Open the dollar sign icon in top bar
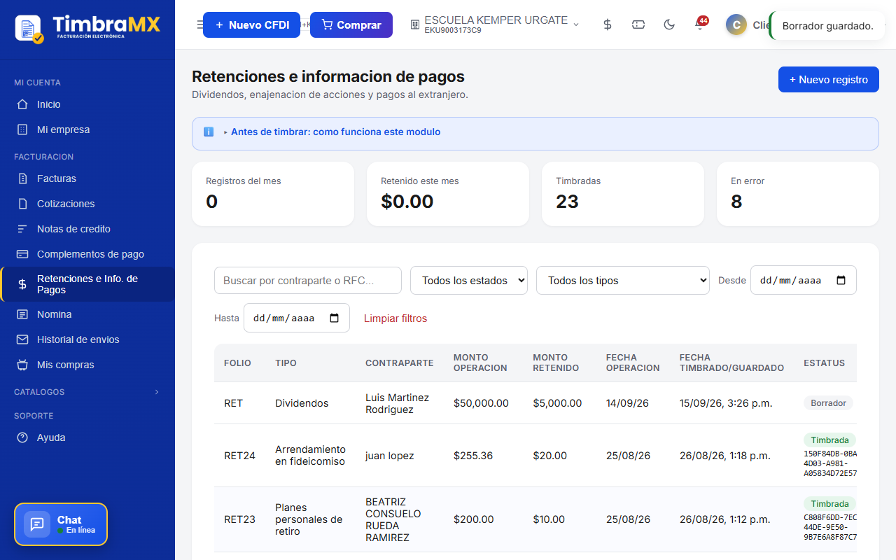896x560 pixels. (x=608, y=24)
